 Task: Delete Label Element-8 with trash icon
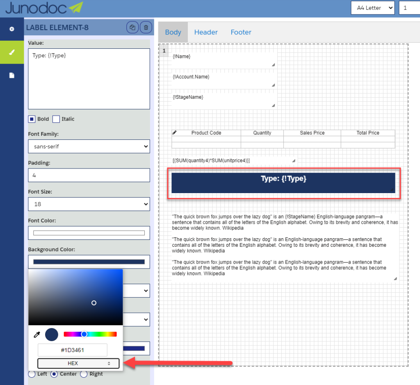(x=146, y=27)
